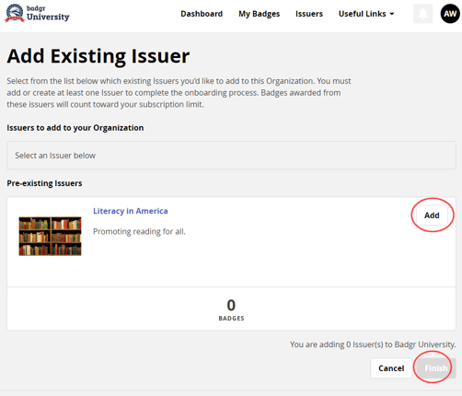This screenshot has width=462, height=396.
Task: Click the 0 Badges count
Action: click(231, 309)
